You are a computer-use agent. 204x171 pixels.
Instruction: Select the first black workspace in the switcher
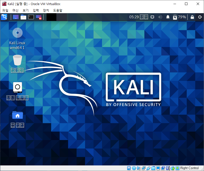click(52, 17)
